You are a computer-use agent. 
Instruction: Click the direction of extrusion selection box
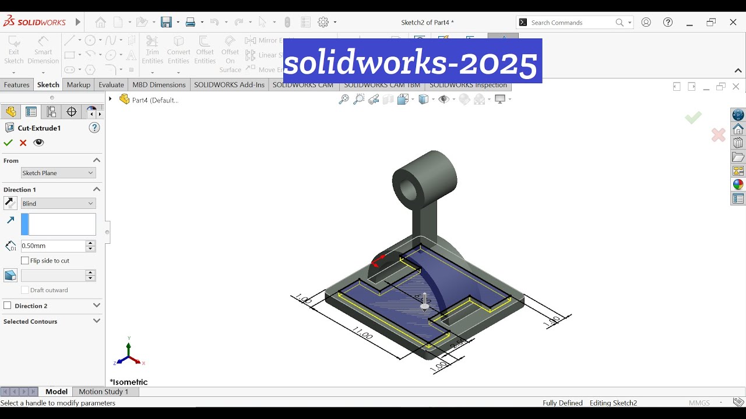58,224
